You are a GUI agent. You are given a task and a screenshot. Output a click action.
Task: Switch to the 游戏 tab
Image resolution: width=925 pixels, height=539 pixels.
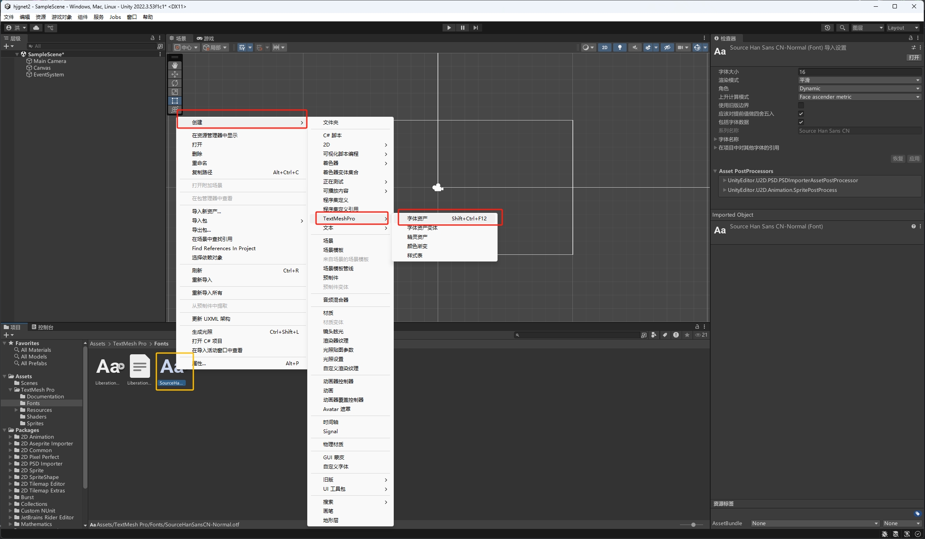(x=206, y=39)
